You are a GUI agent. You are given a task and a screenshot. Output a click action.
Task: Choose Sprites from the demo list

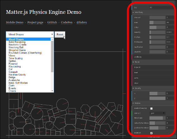[x=28, y=61]
